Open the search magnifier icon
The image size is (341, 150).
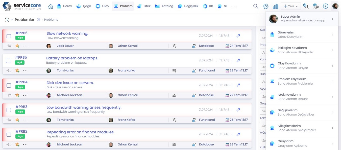[x=256, y=6]
